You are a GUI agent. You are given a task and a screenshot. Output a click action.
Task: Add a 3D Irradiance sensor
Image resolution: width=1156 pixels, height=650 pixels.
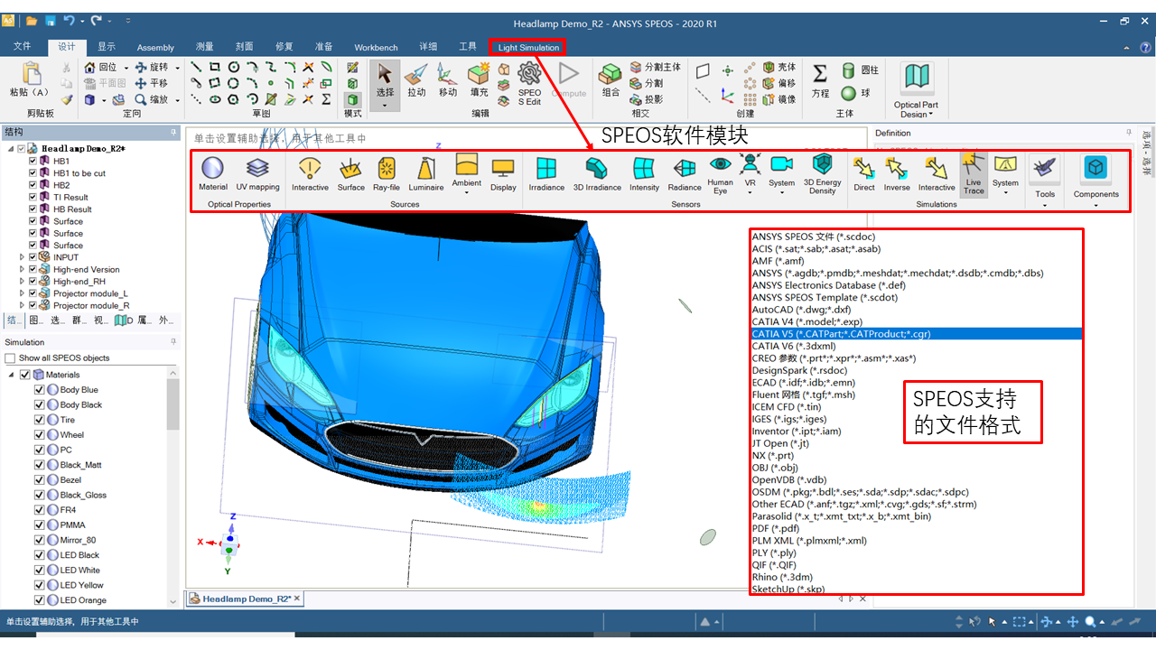click(x=596, y=173)
